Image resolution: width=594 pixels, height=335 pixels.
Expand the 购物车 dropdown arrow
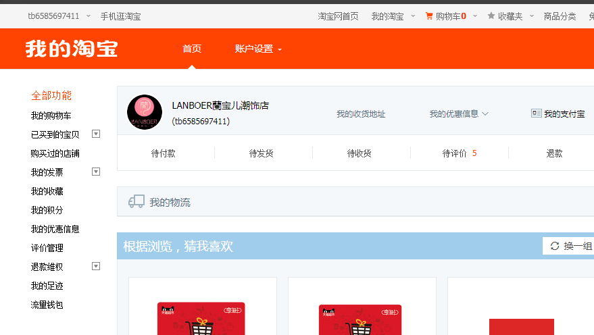474,16
